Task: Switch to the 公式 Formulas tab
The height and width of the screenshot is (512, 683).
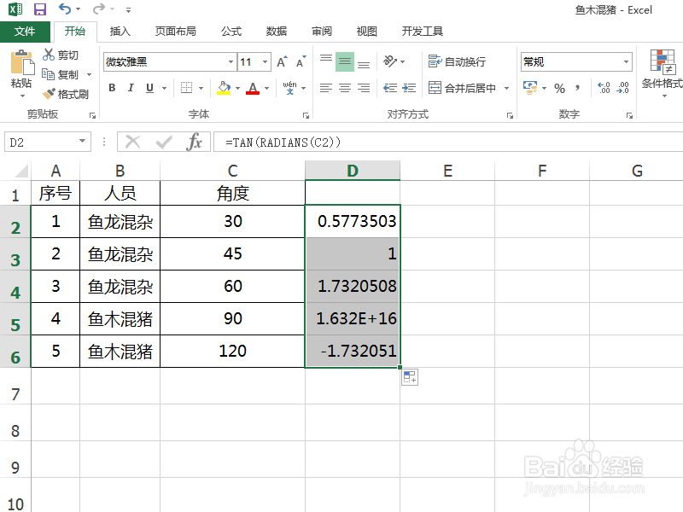Action: tap(231, 32)
